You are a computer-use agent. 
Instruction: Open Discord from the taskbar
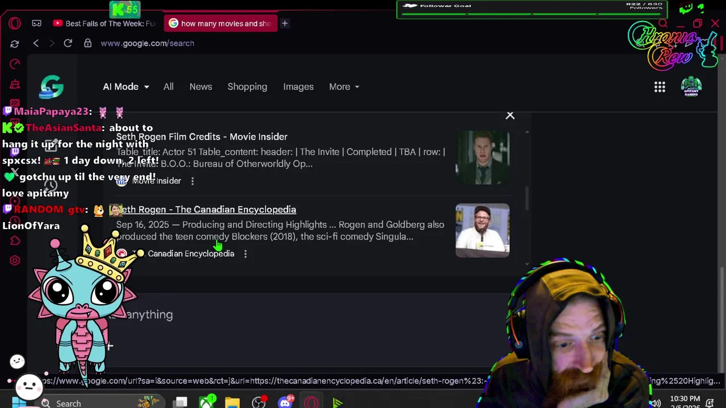point(285,403)
